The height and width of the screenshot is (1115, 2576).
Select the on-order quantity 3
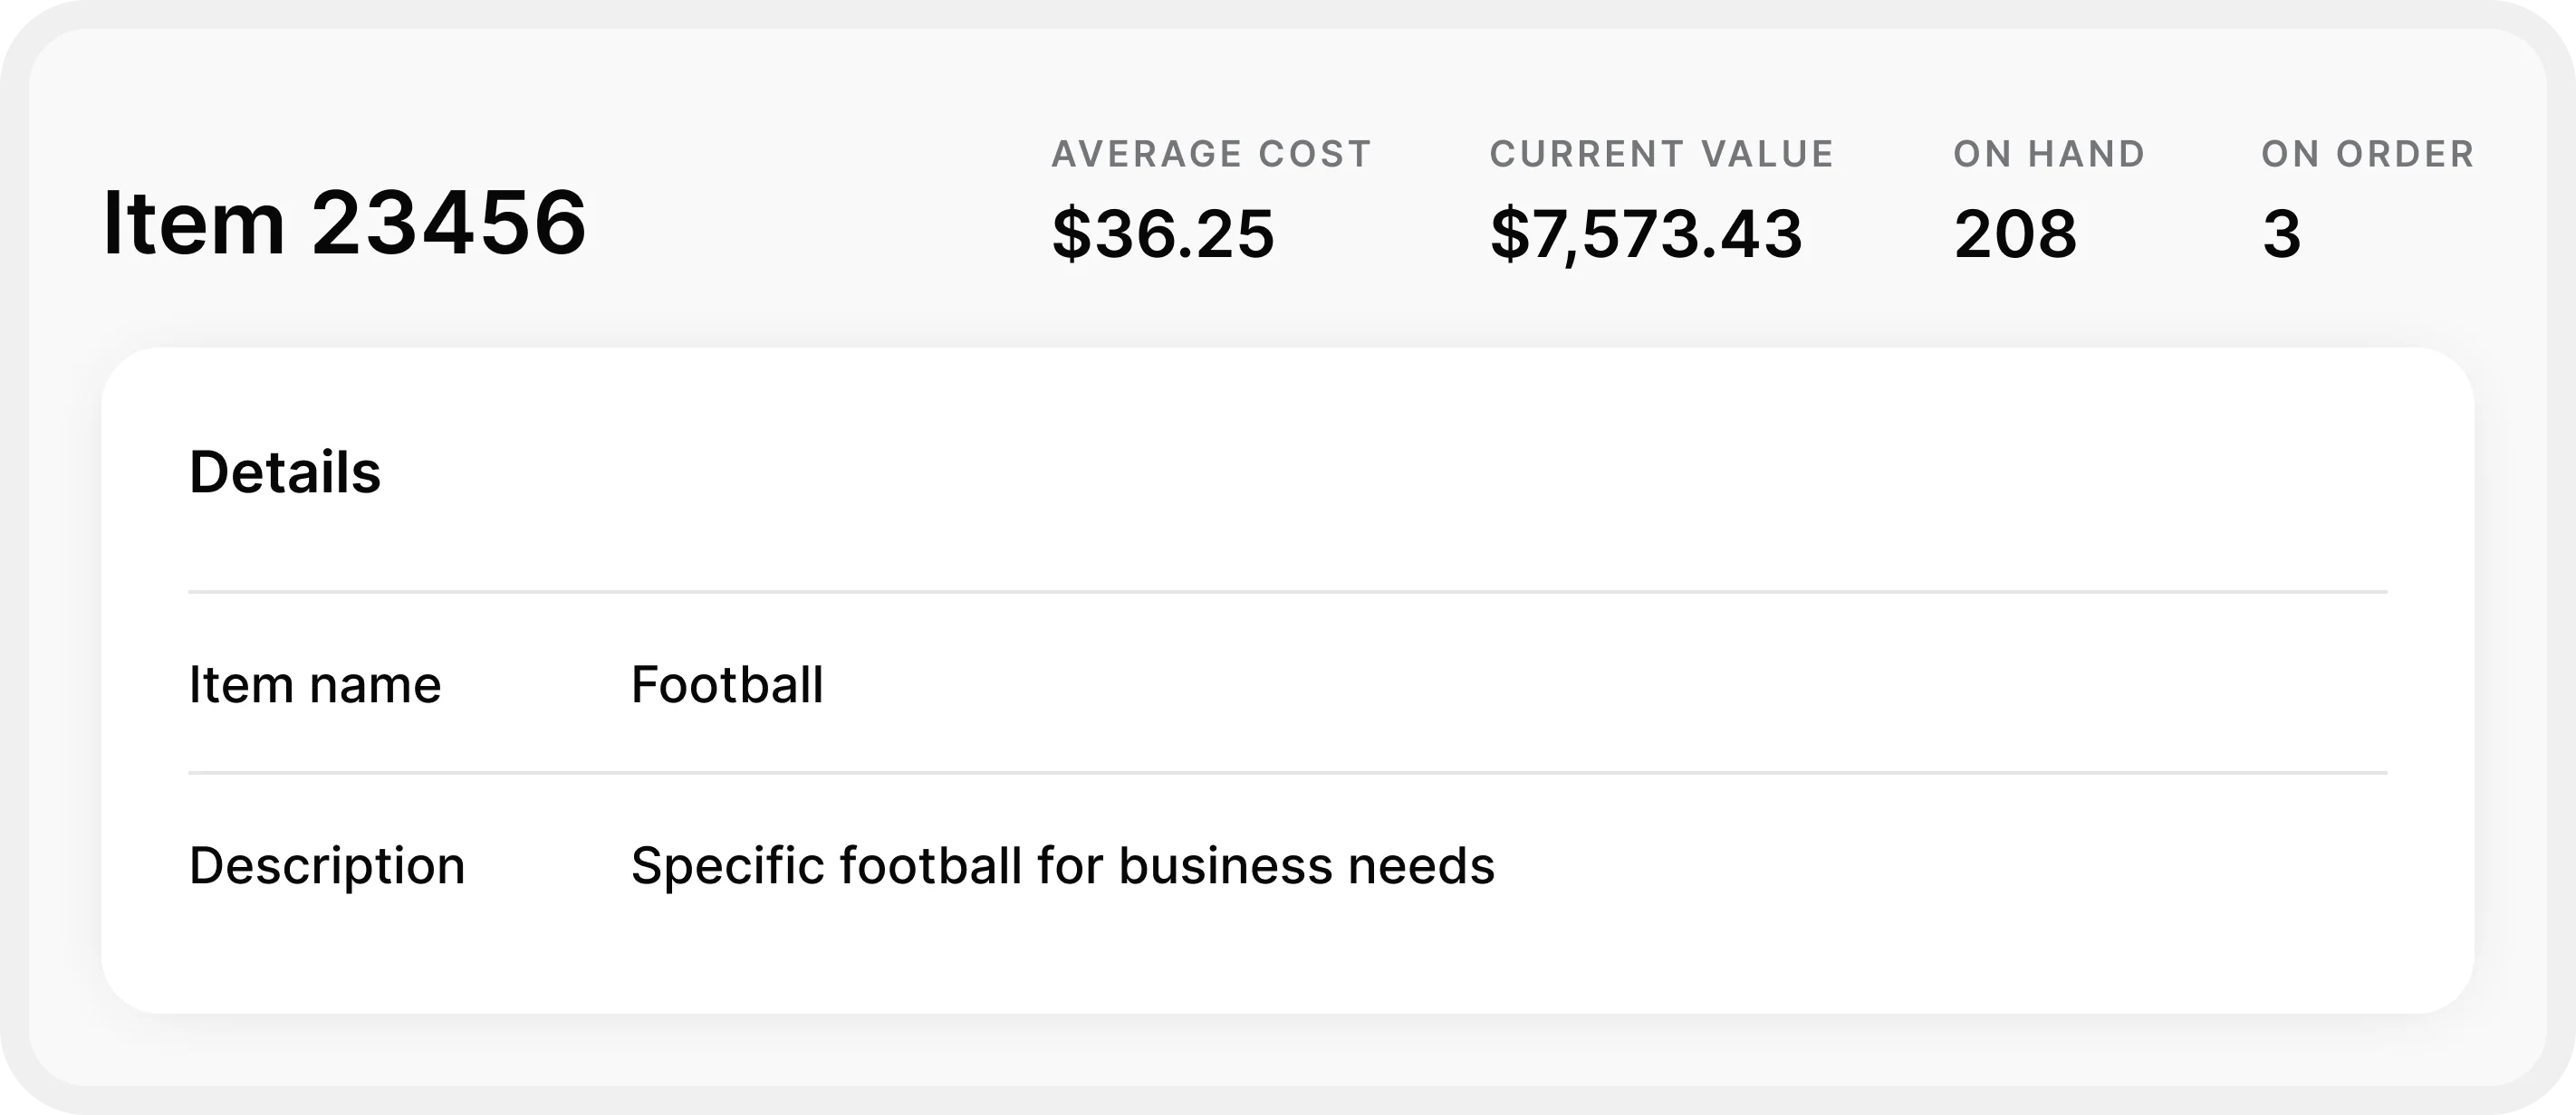tap(2281, 233)
